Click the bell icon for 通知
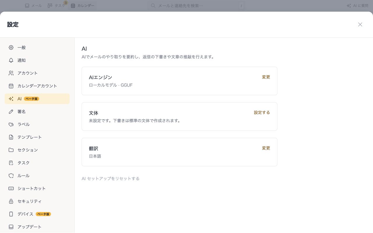 [11, 60]
